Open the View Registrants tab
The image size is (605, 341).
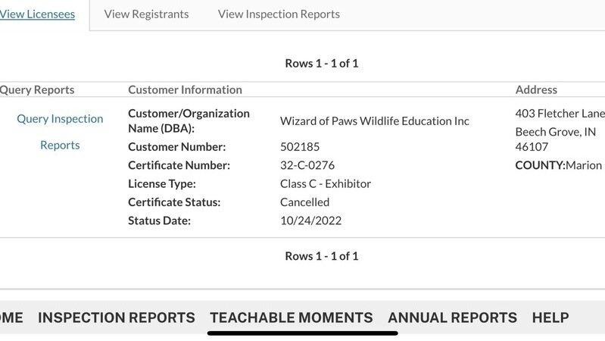(x=146, y=14)
